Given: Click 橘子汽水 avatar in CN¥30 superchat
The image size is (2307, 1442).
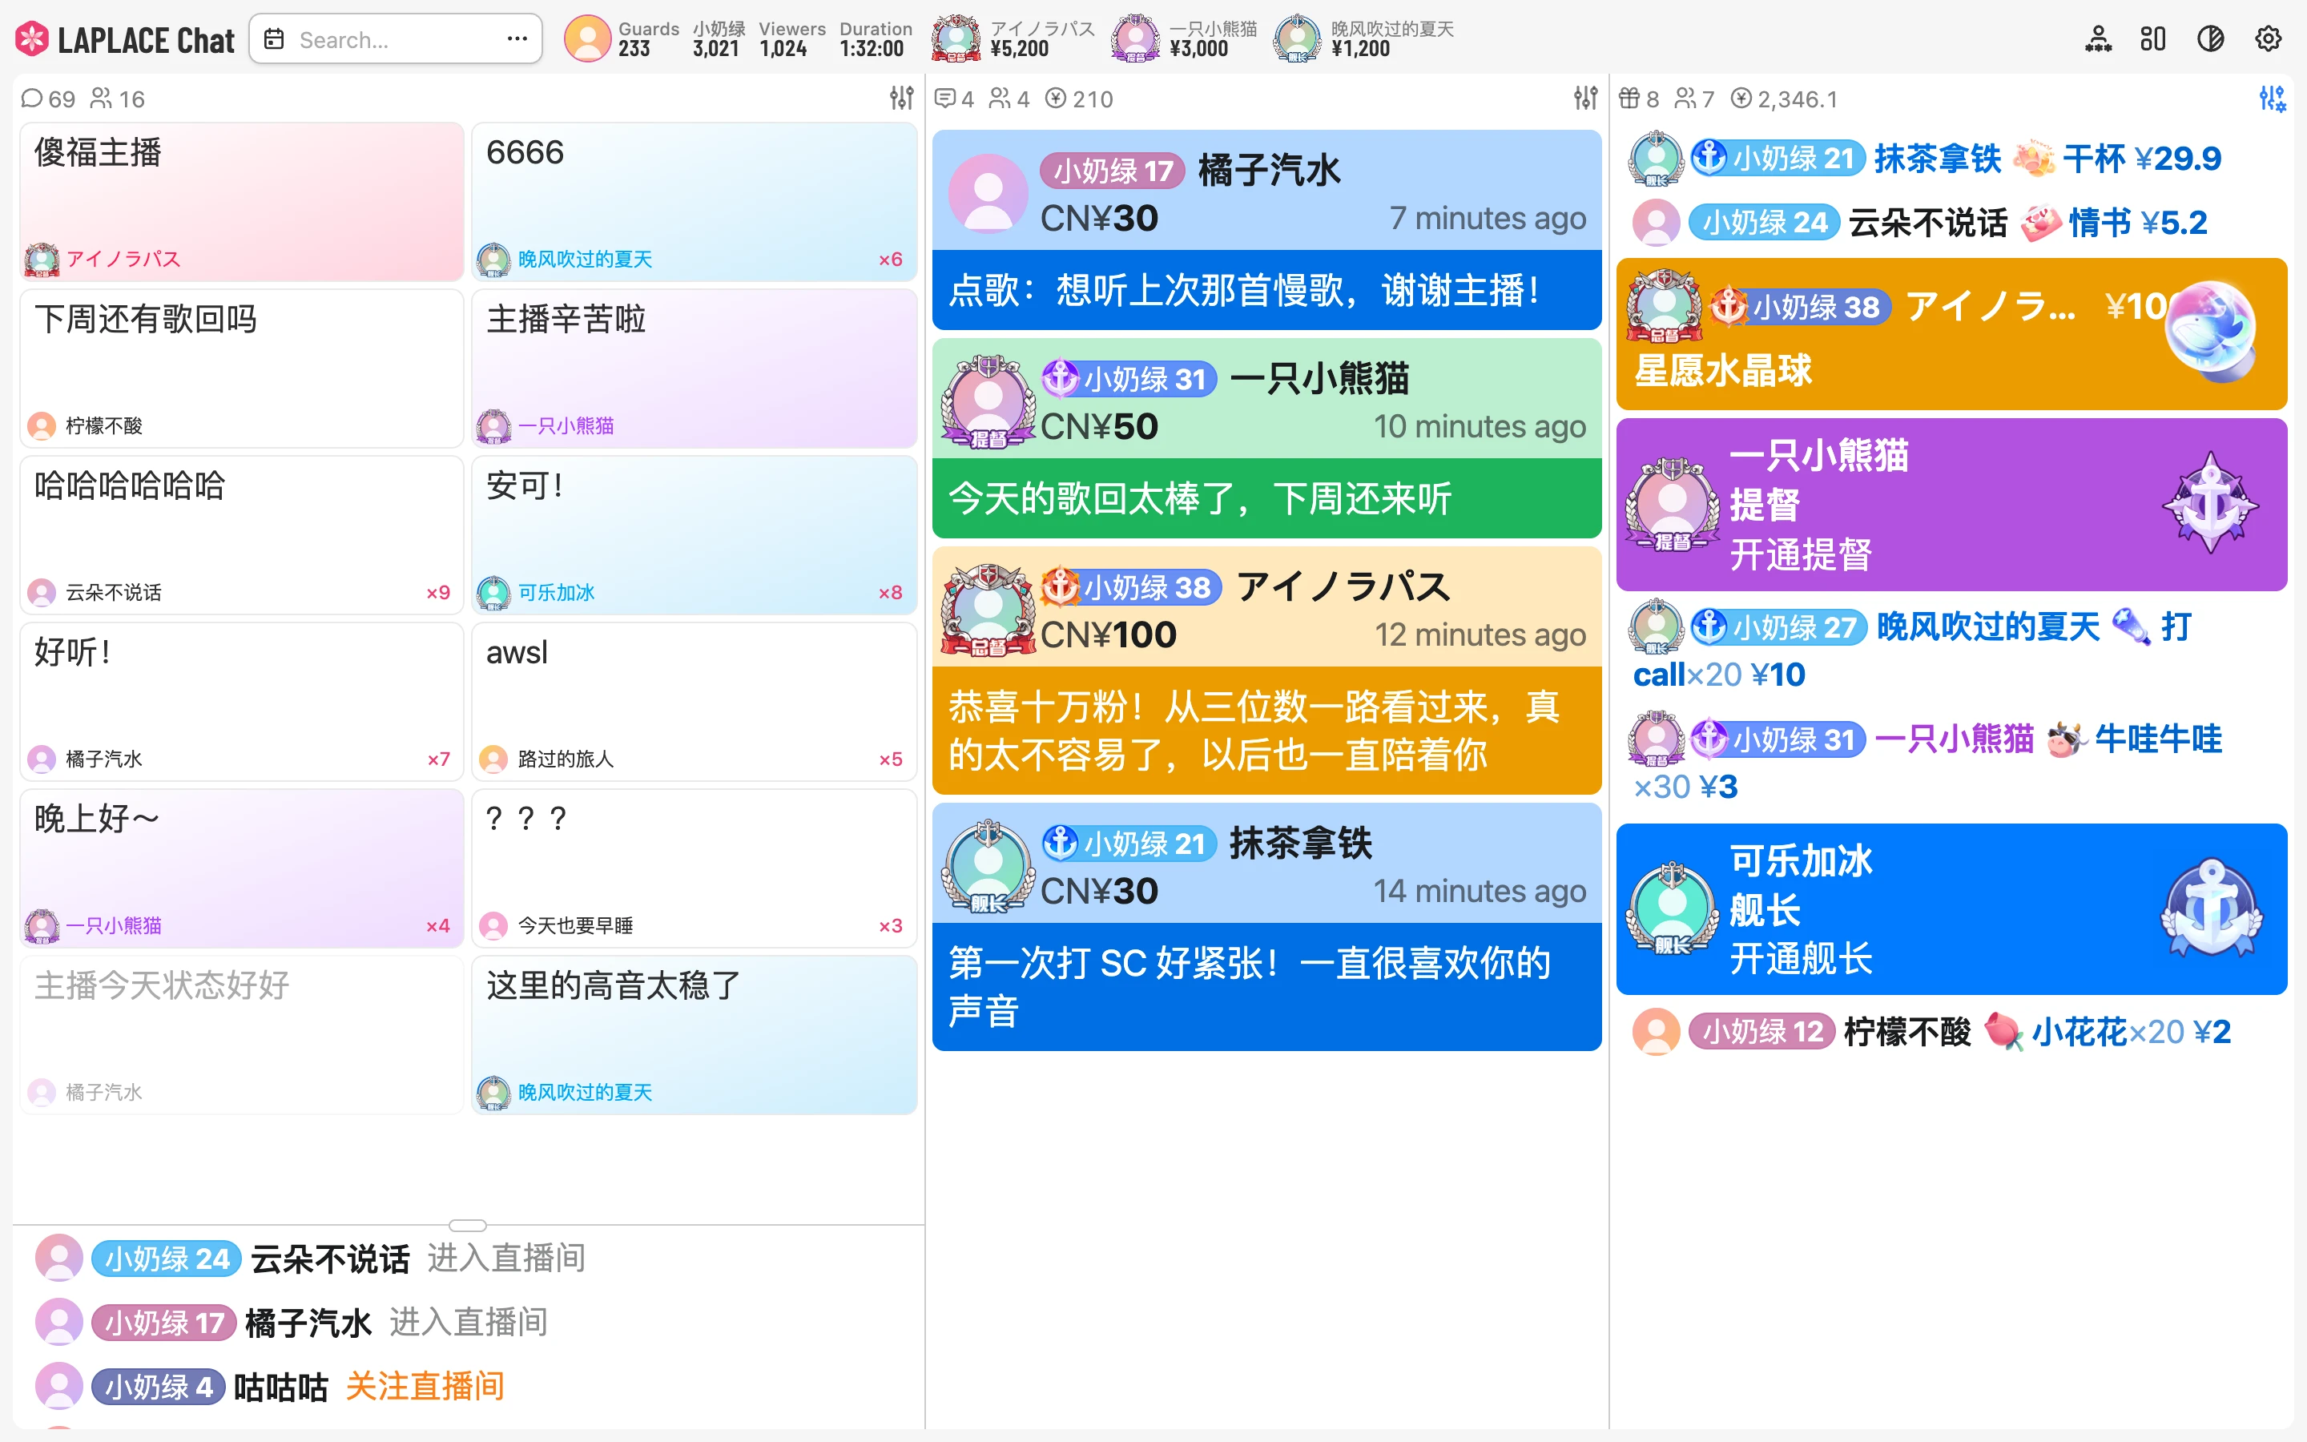Looking at the screenshot, I should 988,192.
